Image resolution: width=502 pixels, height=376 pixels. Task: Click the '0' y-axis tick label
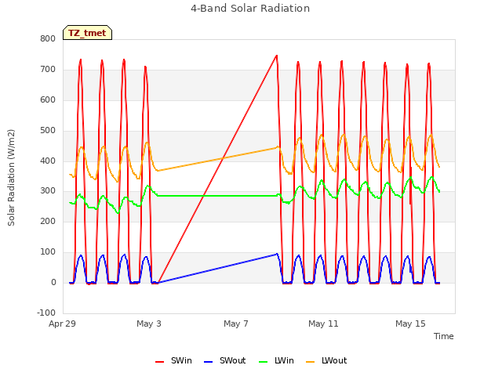[x=53, y=282]
